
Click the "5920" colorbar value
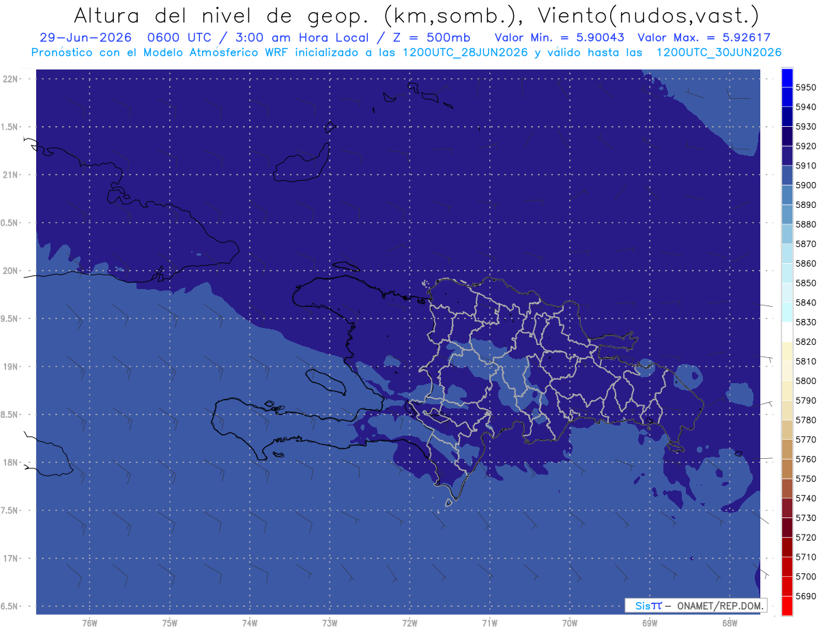pos(805,146)
